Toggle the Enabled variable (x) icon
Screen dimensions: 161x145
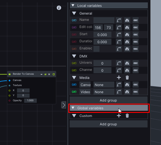coord(74,49)
